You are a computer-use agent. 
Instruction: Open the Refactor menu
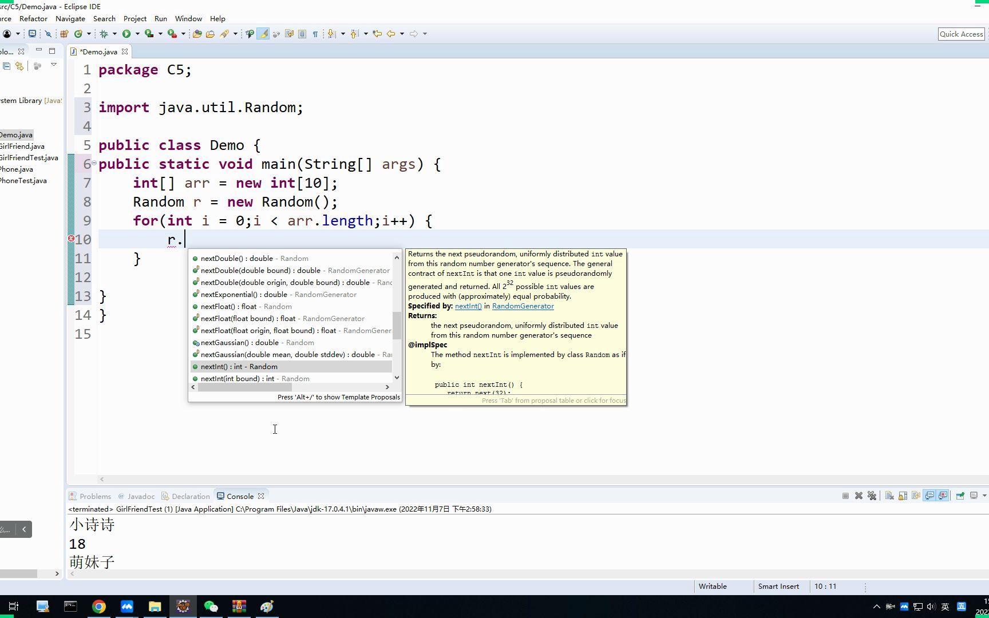(33, 18)
